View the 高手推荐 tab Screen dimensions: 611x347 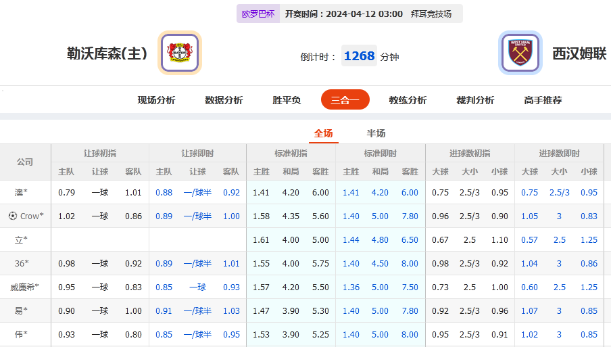[543, 100]
